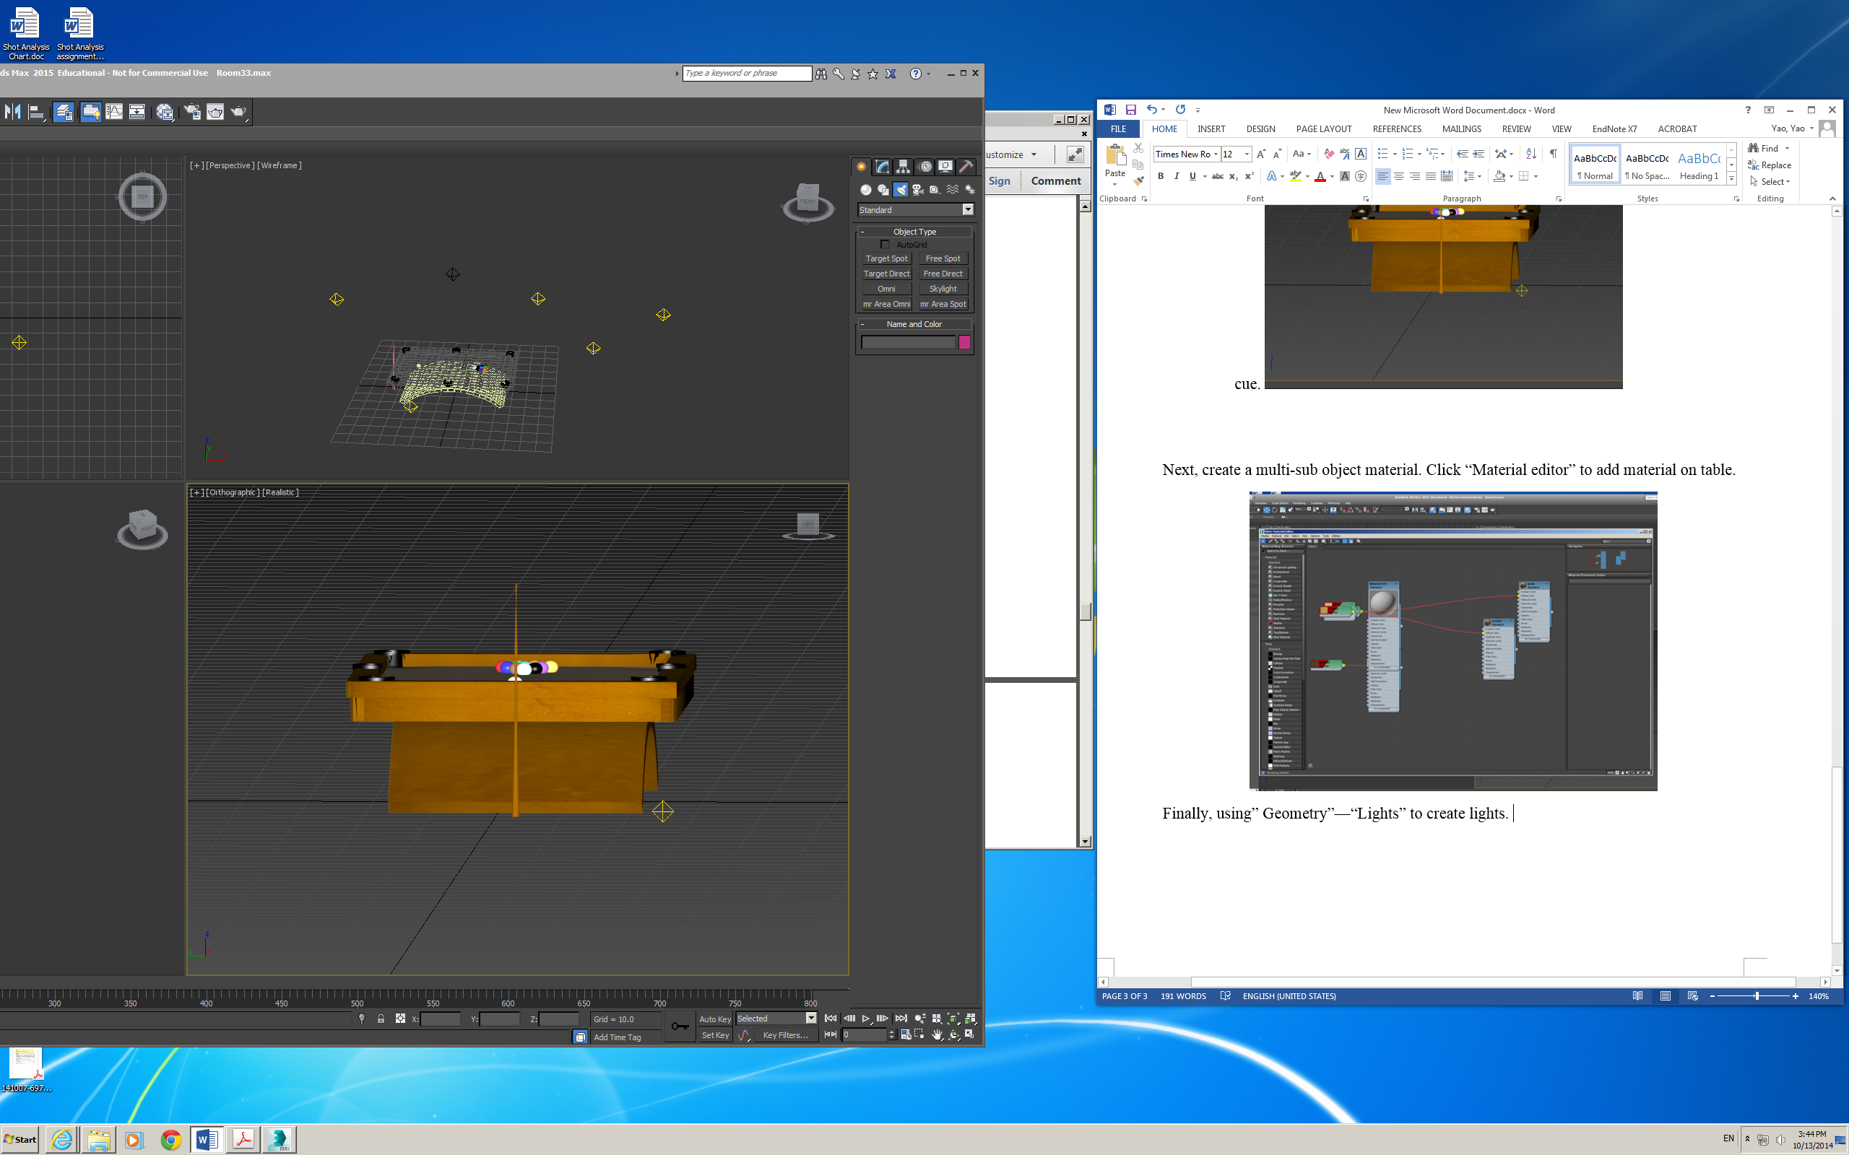Click the Target Spot light button

pos(886,259)
